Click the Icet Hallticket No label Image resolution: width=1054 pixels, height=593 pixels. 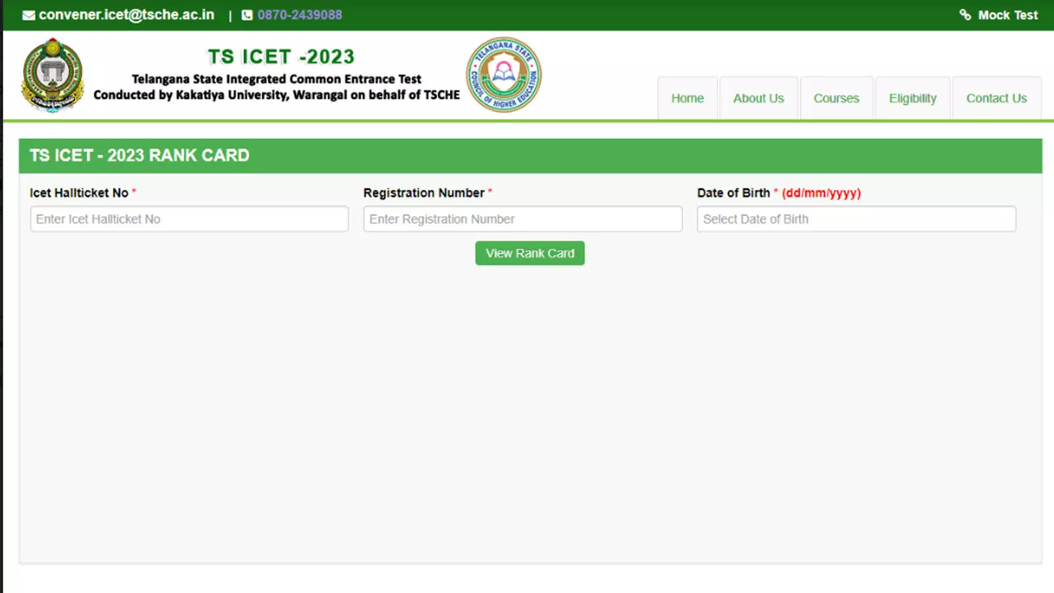pos(79,193)
